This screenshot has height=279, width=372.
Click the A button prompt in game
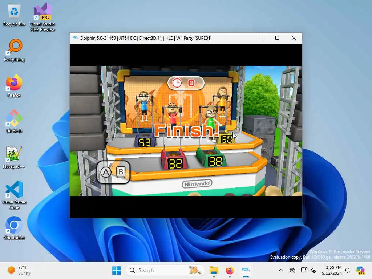pyautogui.click(x=106, y=172)
